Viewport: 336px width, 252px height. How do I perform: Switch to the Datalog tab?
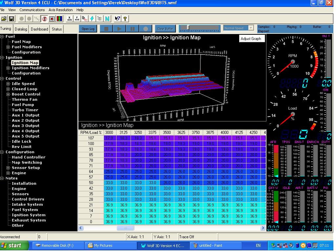[21, 29]
